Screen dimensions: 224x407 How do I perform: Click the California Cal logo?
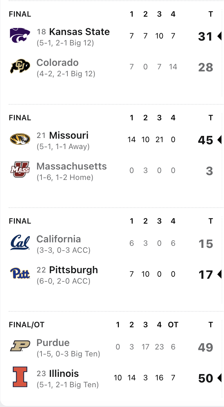coord(20,243)
